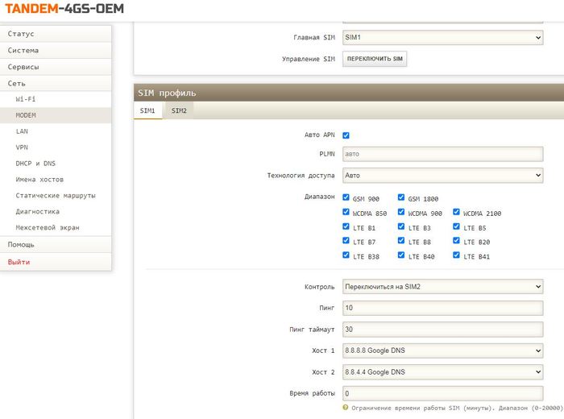Viewport: 564px width, 419px height.
Task: Expand the Статус menu section
Action: pyautogui.click(x=21, y=34)
